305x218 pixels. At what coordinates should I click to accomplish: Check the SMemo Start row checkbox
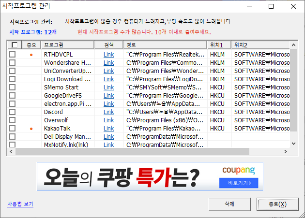(13, 87)
